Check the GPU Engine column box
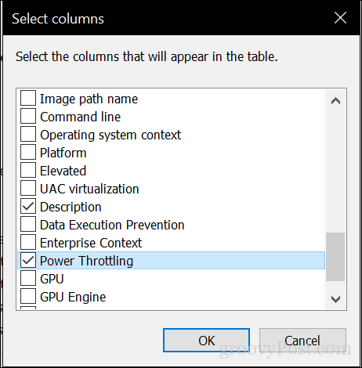This screenshot has width=362, height=368. point(28,296)
